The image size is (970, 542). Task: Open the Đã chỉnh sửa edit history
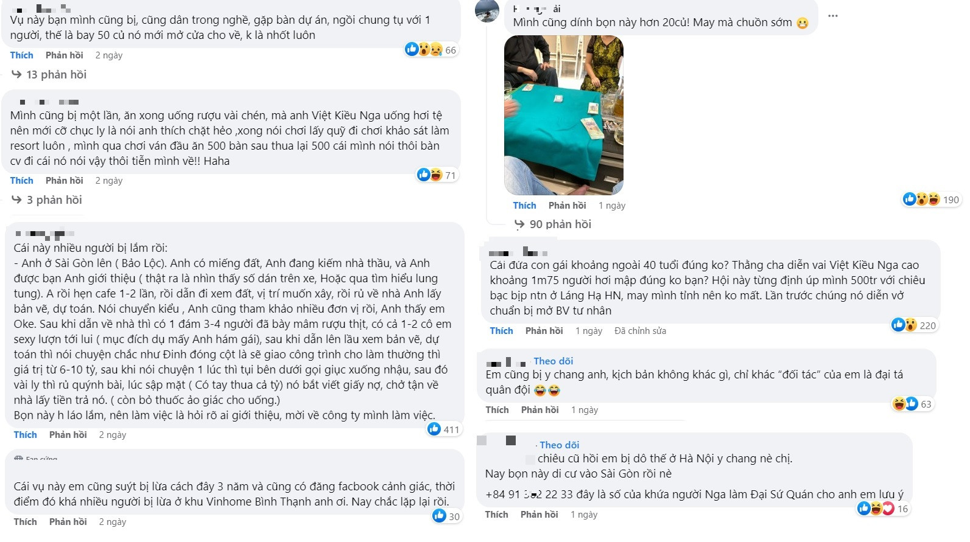pos(640,331)
